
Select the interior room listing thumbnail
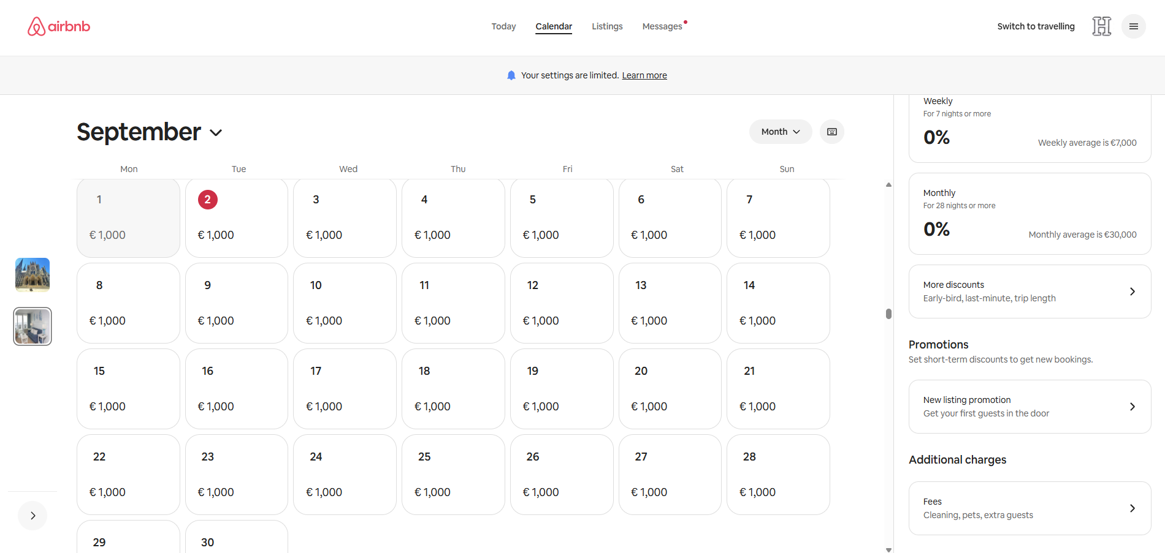(32, 326)
